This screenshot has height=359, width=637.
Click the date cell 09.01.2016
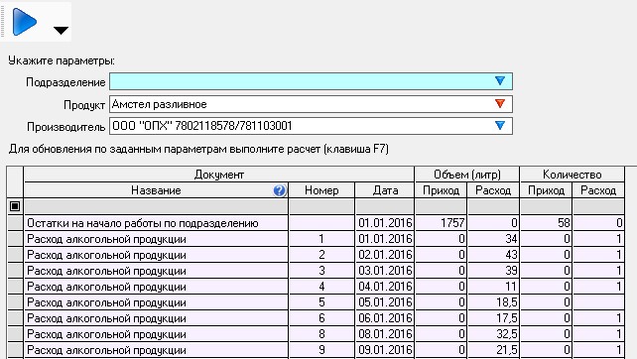click(385, 350)
